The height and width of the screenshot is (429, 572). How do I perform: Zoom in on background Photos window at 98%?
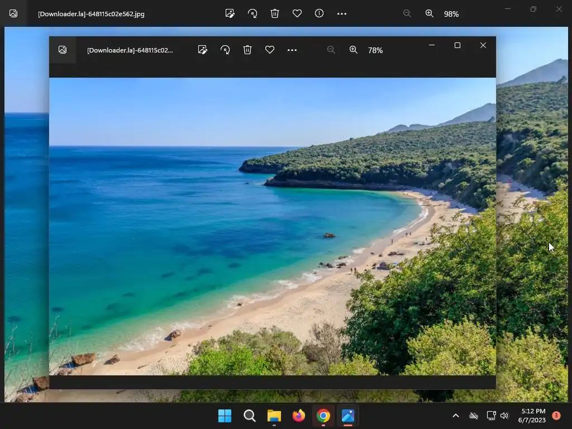pos(430,13)
